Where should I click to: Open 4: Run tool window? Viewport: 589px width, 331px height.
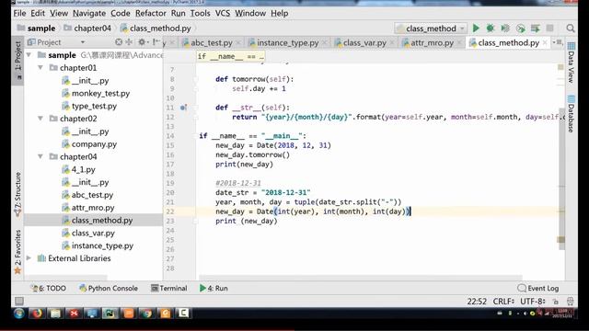pyautogui.click(x=214, y=288)
